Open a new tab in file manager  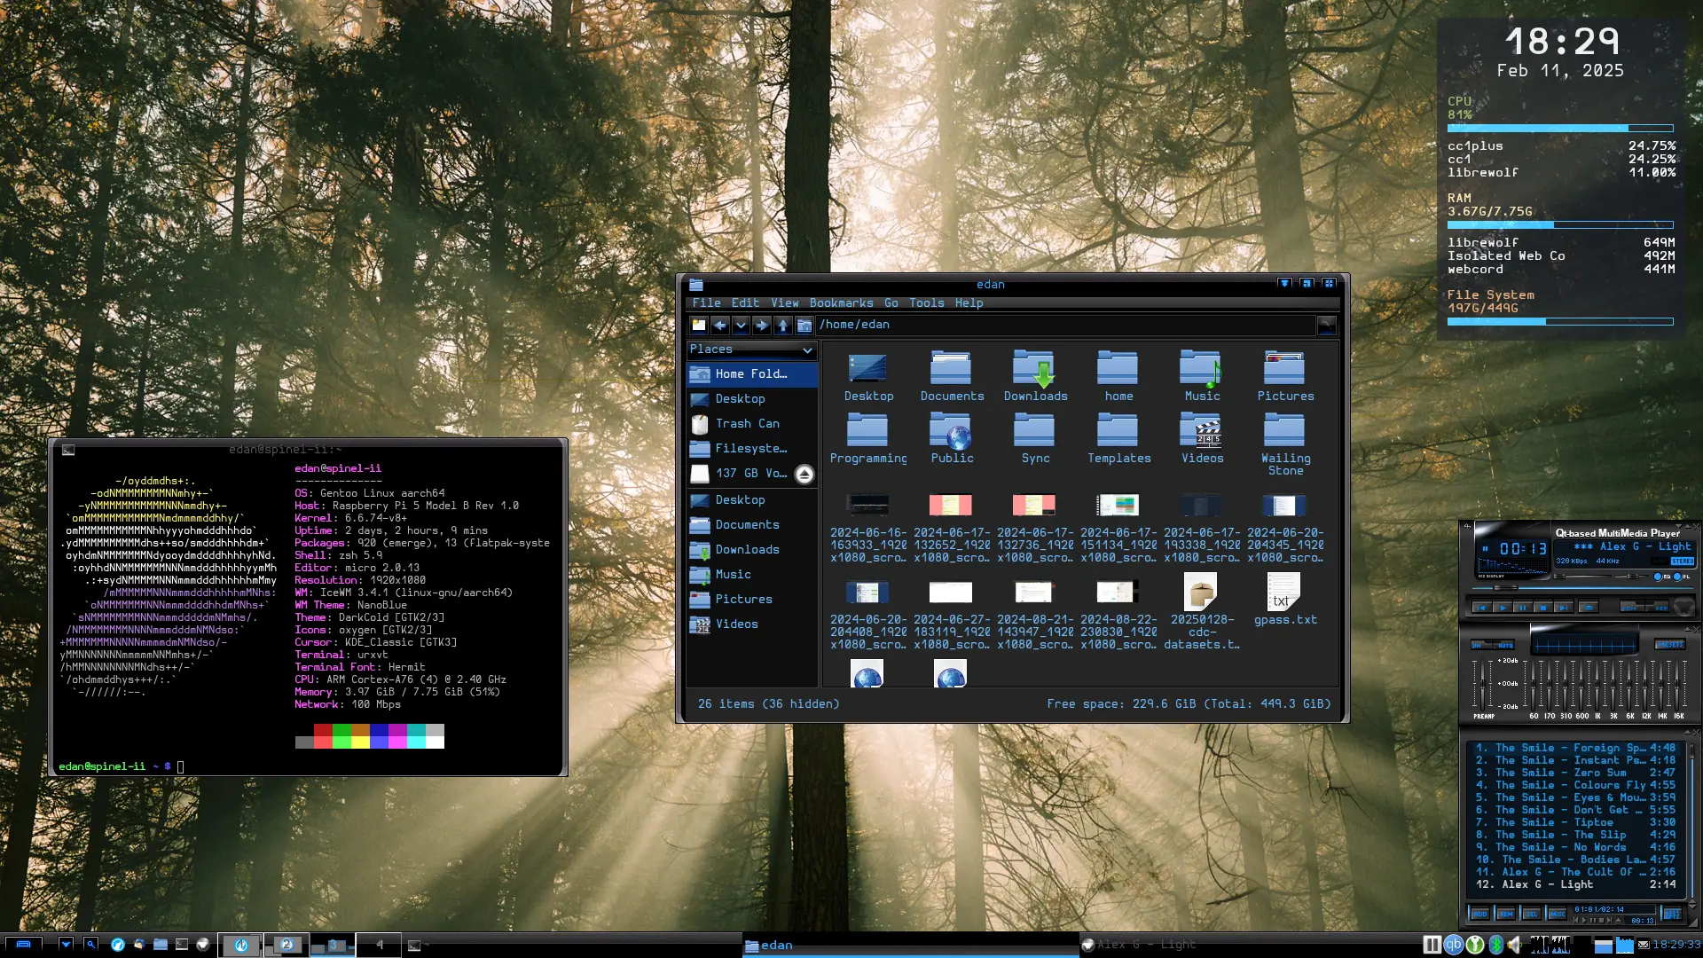699,326
